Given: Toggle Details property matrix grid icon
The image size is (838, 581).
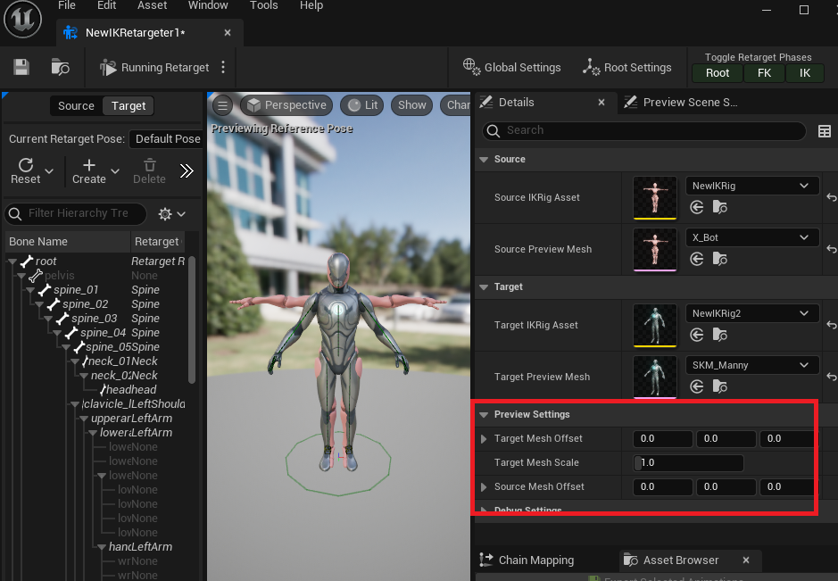Looking at the screenshot, I should click(825, 131).
